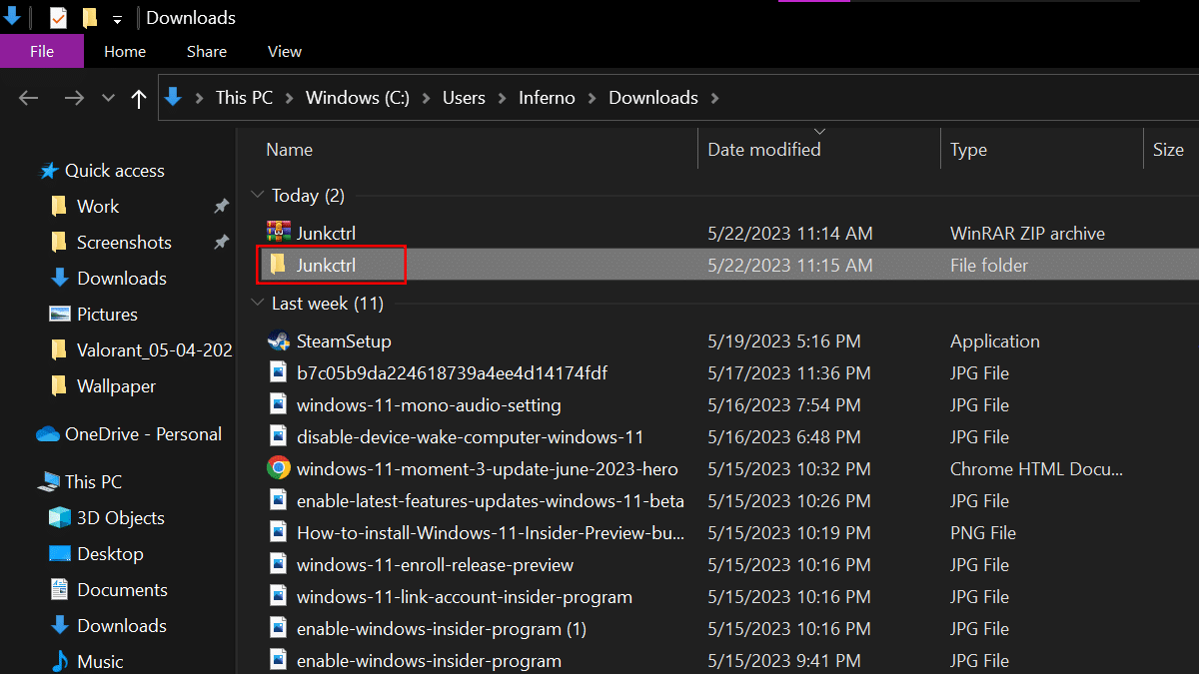The height and width of the screenshot is (674, 1199).
Task: Open the recent locations dropdown chevron
Action: coord(108,98)
